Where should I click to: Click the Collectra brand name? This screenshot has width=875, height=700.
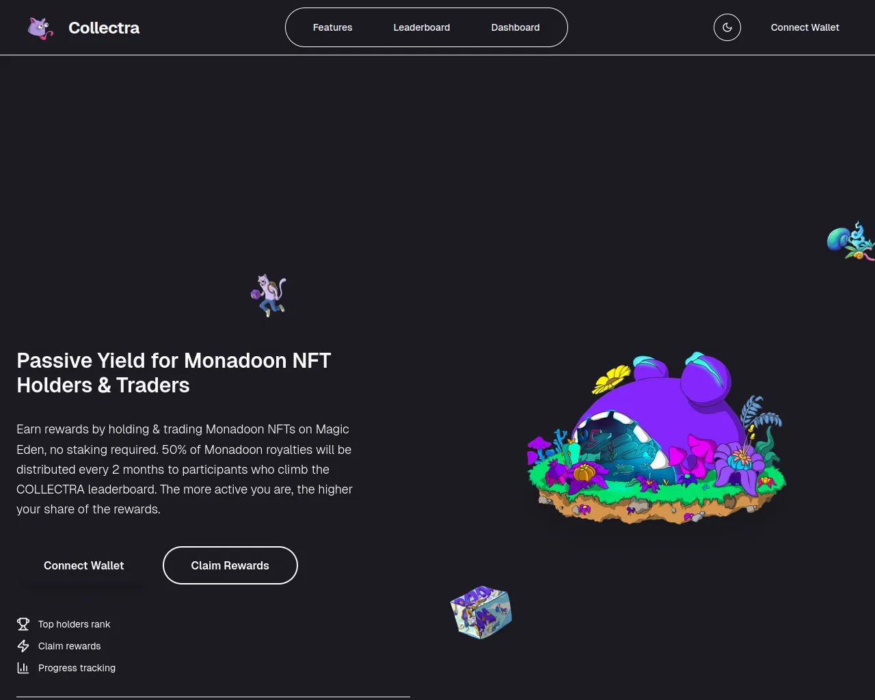[x=104, y=28]
